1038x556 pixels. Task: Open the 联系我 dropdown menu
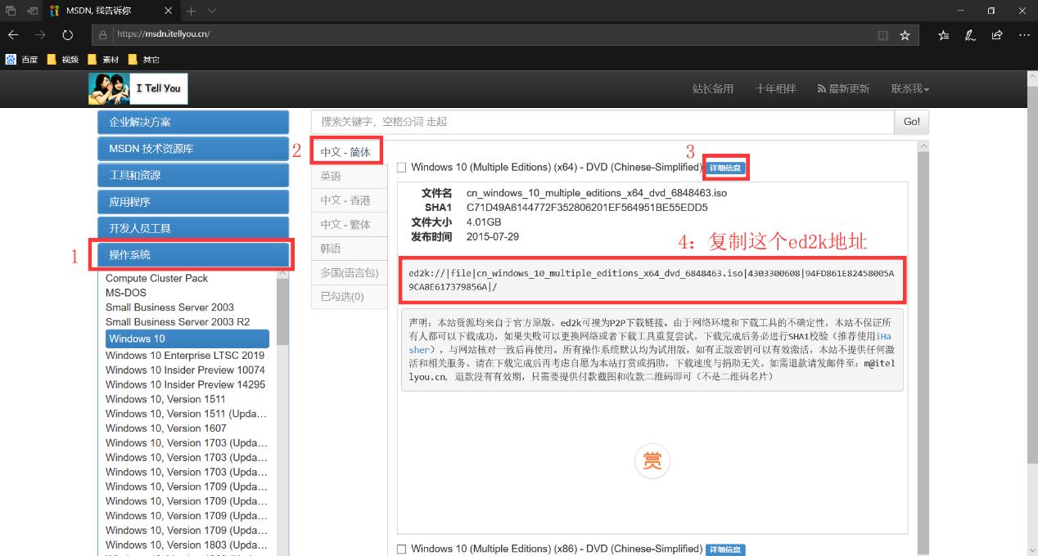pos(909,88)
